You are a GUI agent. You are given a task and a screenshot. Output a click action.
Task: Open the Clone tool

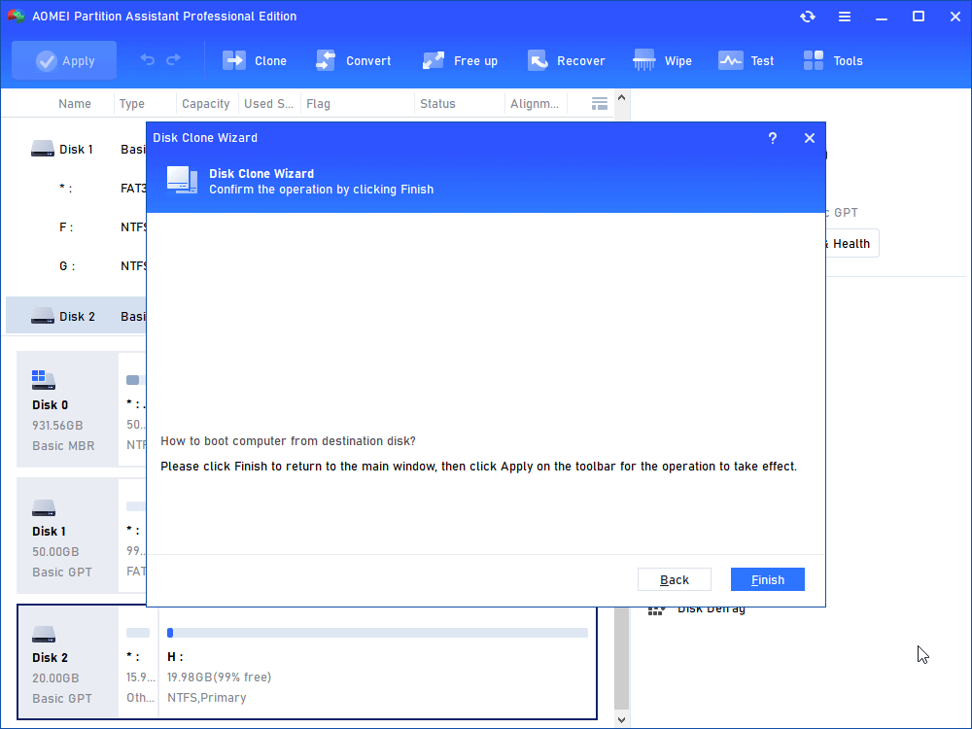pos(255,60)
